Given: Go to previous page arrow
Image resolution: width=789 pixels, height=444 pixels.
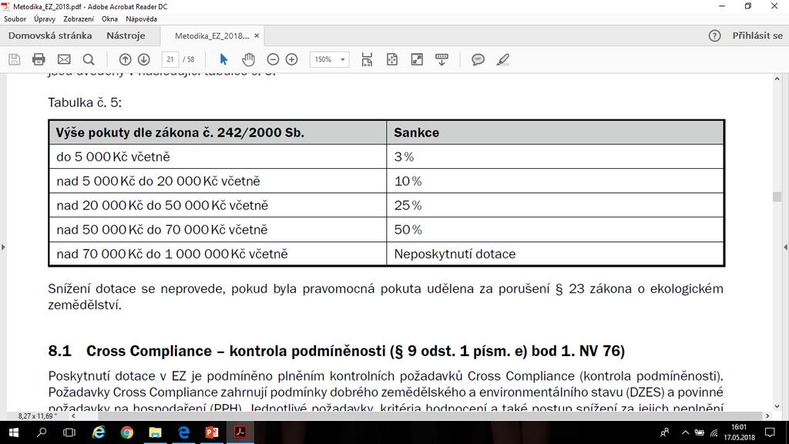Looking at the screenshot, I should click(126, 59).
